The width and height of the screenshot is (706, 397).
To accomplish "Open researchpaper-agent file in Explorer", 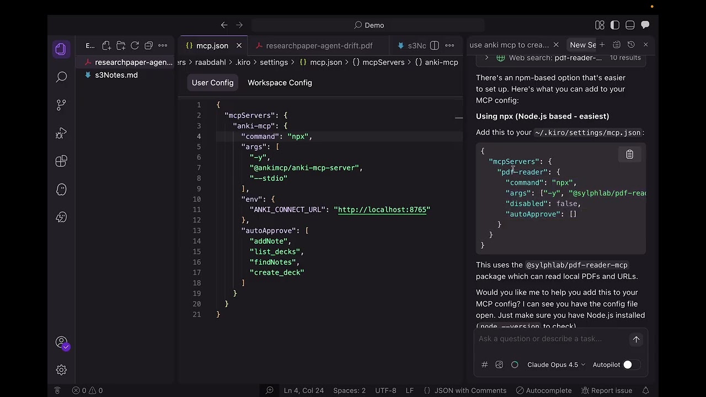I will click(x=134, y=62).
